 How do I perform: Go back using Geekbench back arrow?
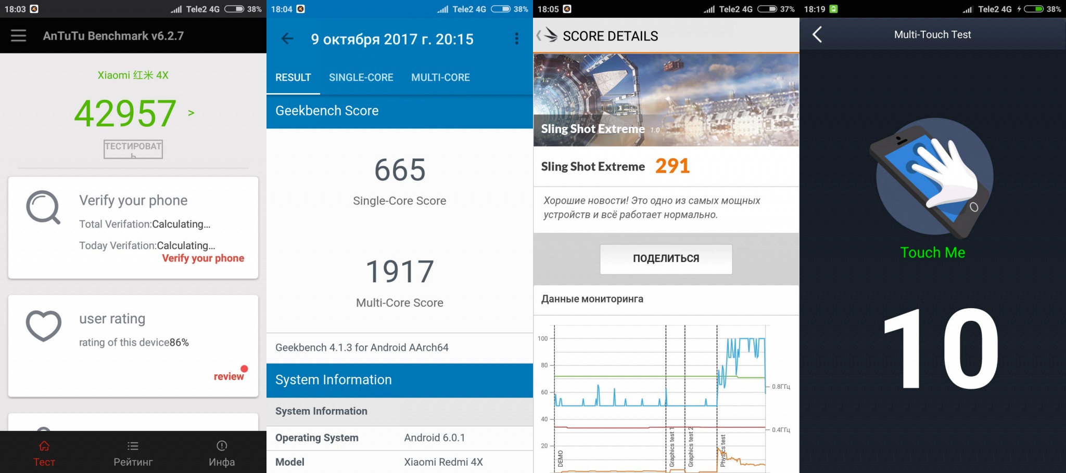[287, 38]
